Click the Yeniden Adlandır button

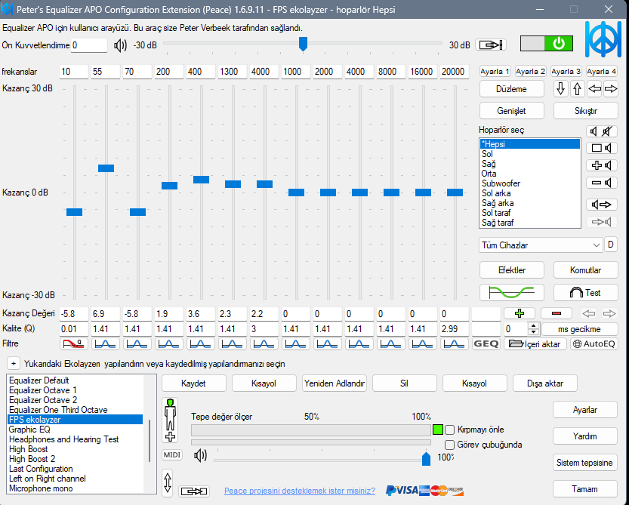pyautogui.click(x=335, y=383)
